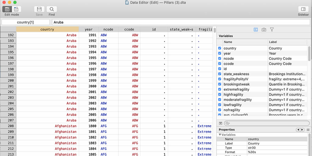Collapse the Variables section in Properties
This screenshot has width=312, height=156.
(x=220, y=135)
